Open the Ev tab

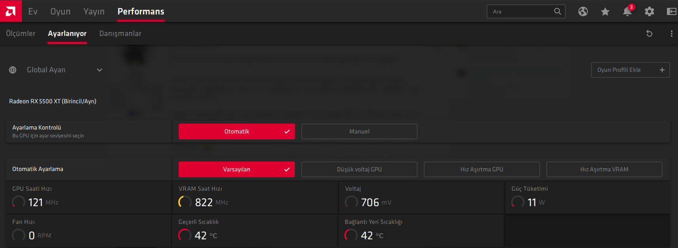coord(33,11)
